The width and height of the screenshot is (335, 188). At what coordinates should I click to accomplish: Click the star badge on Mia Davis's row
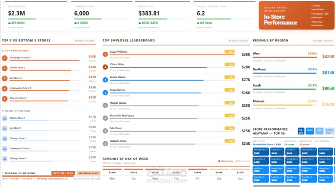click(229, 128)
